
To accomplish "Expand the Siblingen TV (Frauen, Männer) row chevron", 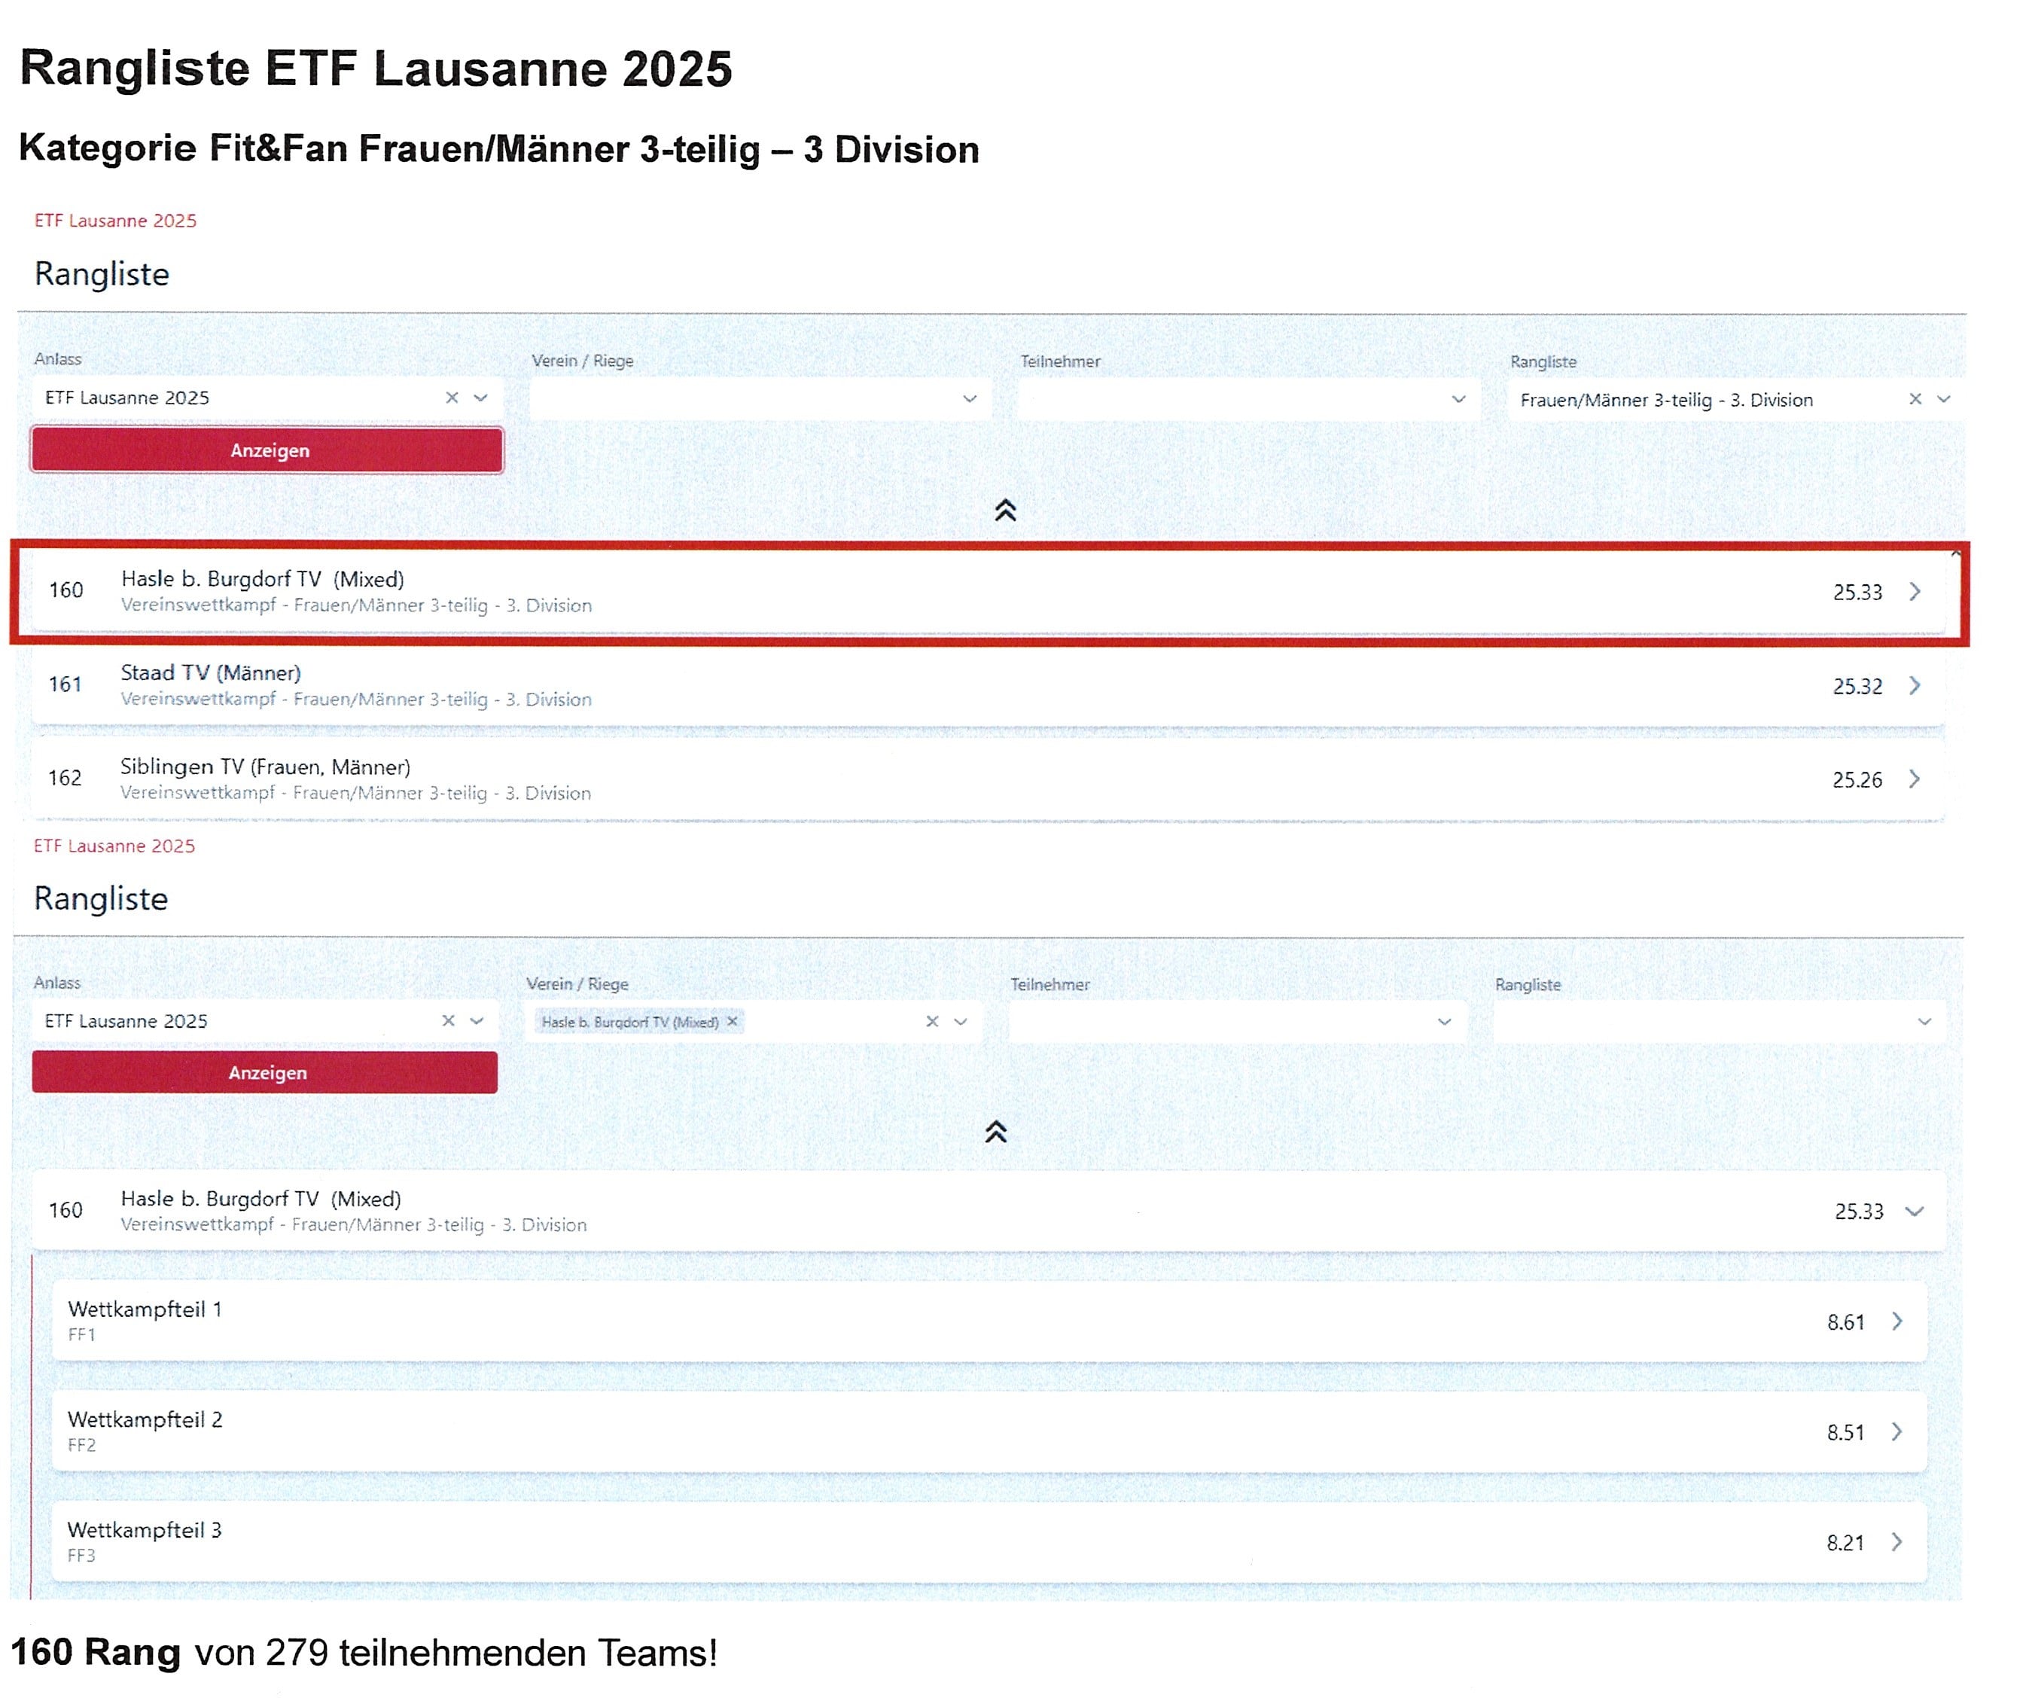I will [x=1914, y=779].
